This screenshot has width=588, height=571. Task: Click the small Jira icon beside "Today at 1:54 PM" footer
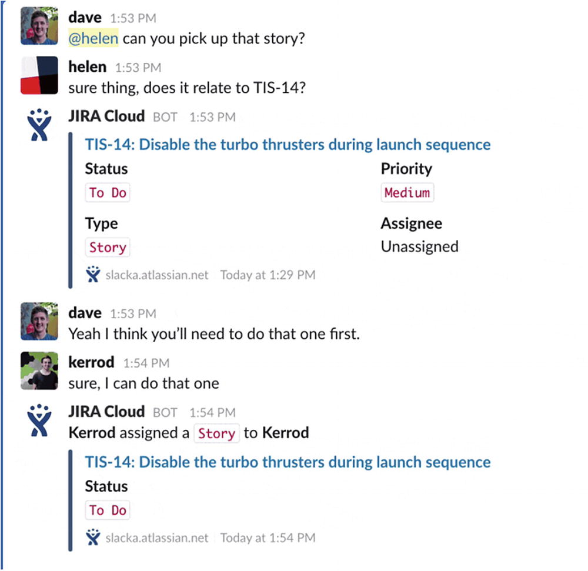click(93, 537)
